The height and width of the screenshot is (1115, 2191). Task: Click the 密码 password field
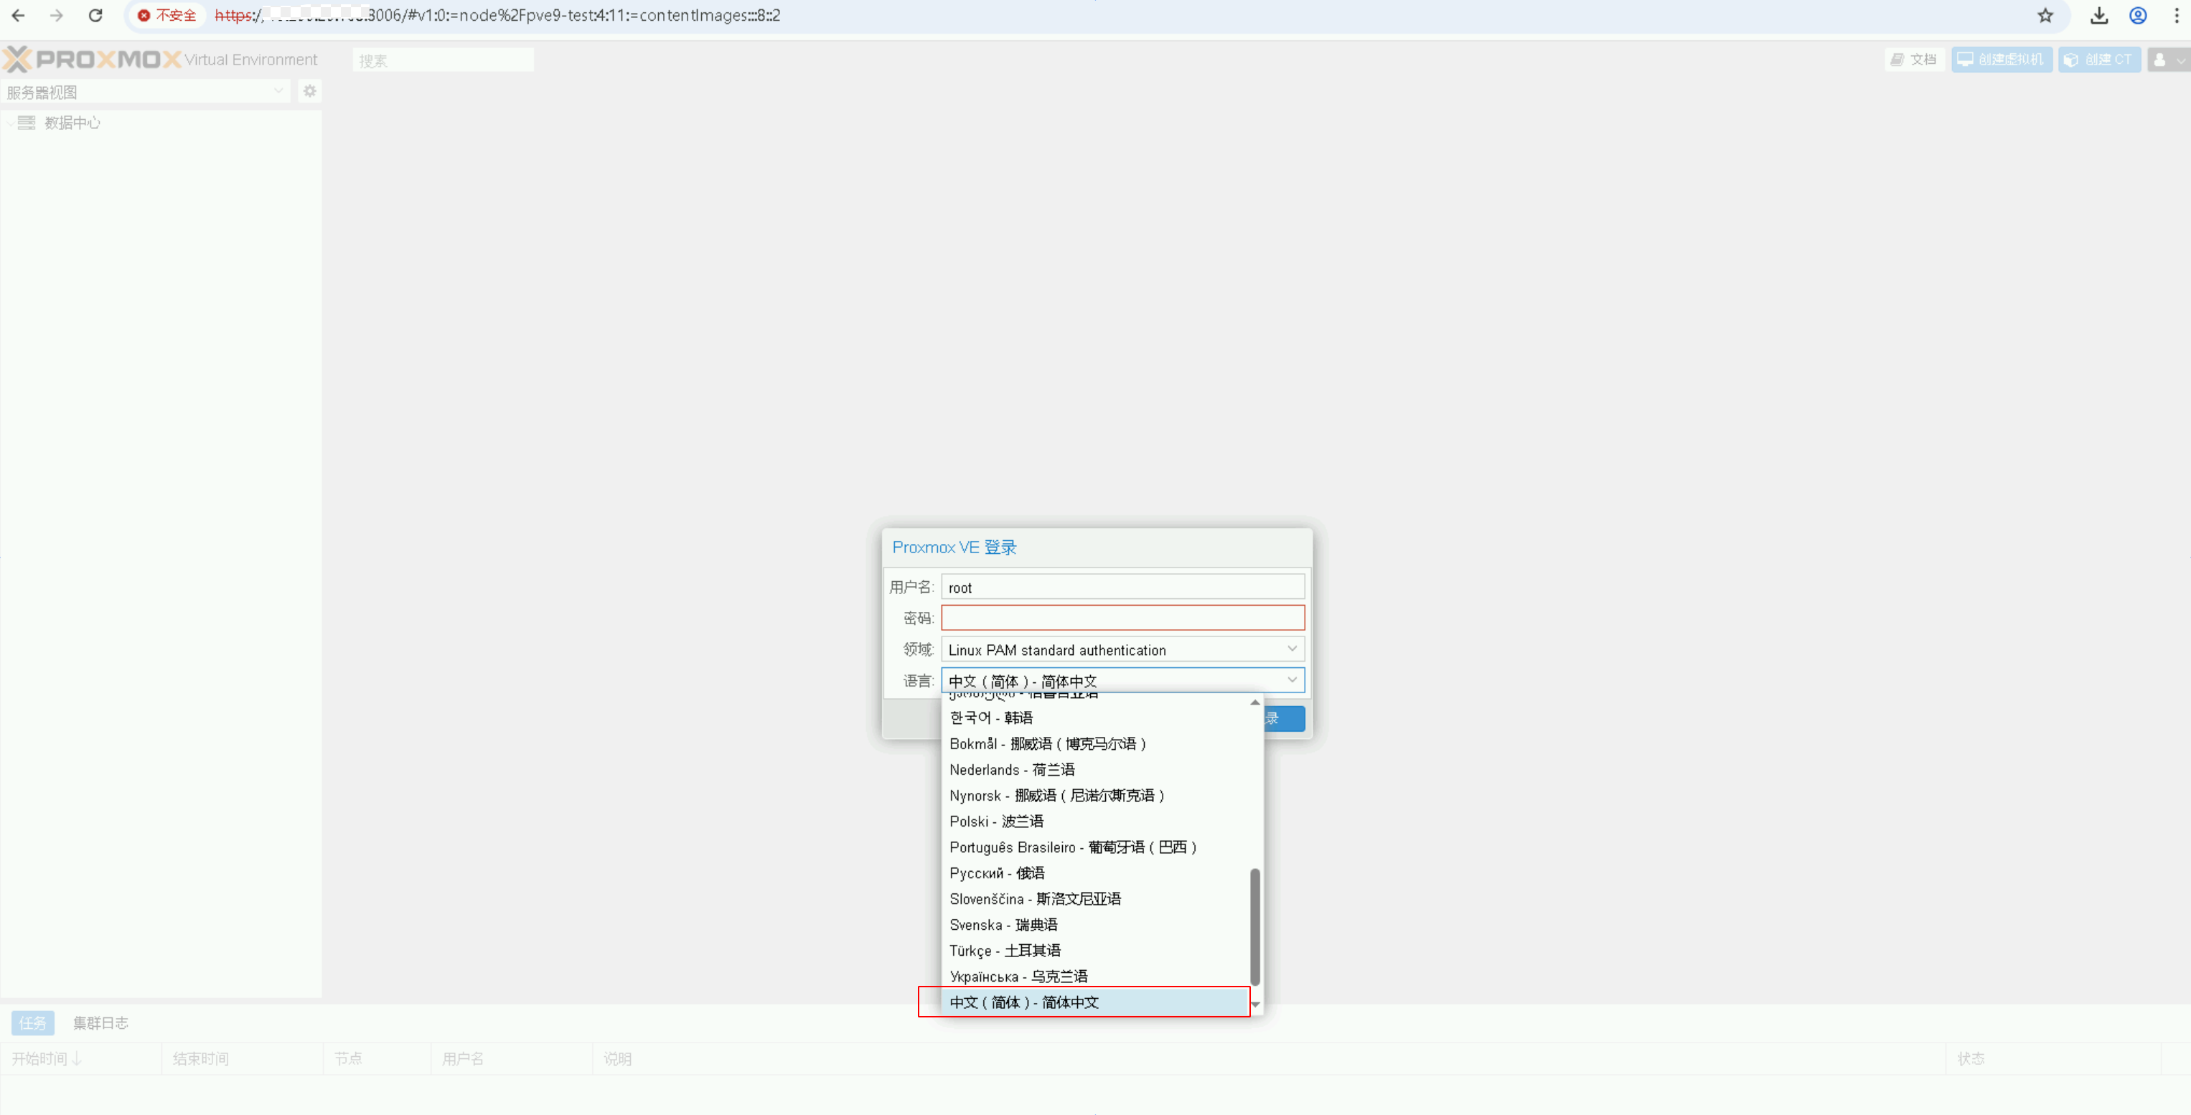(x=1122, y=618)
